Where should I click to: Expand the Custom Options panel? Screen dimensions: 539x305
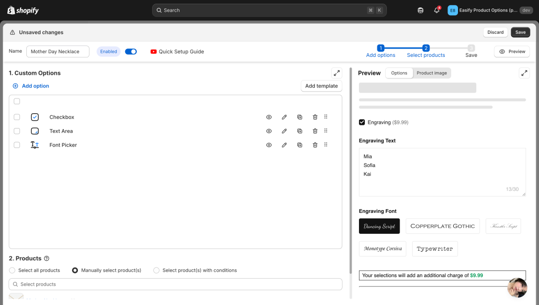point(336,73)
